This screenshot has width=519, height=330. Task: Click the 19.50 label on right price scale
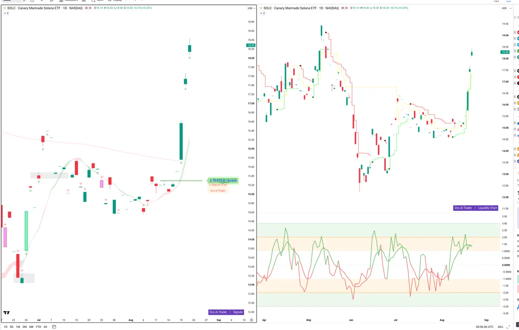tap(505, 24)
